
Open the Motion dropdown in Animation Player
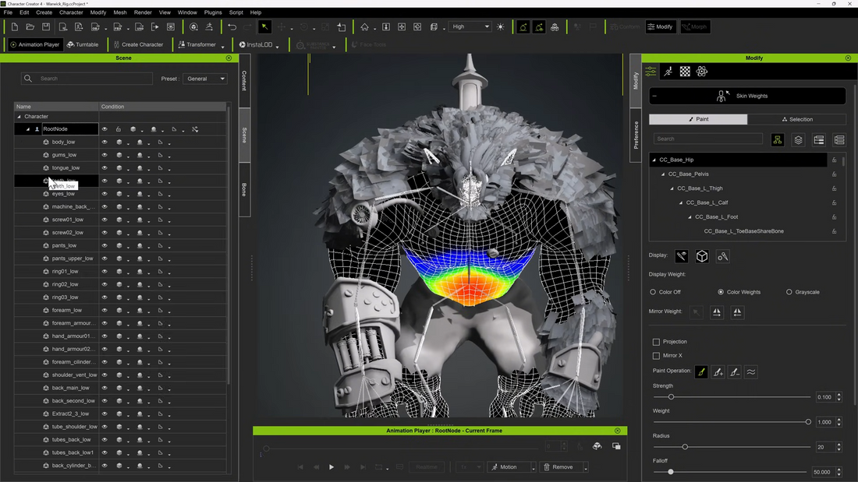coord(533,467)
